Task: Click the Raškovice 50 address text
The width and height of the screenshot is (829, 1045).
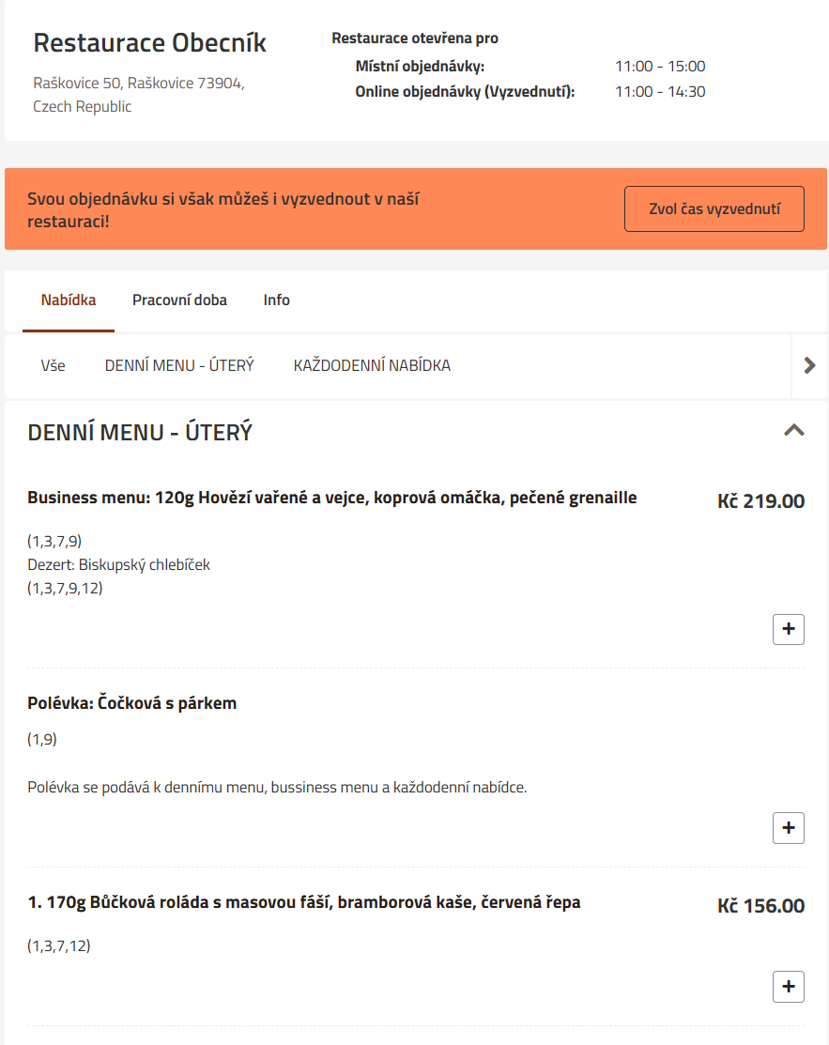Action: click(x=138, y=84)
